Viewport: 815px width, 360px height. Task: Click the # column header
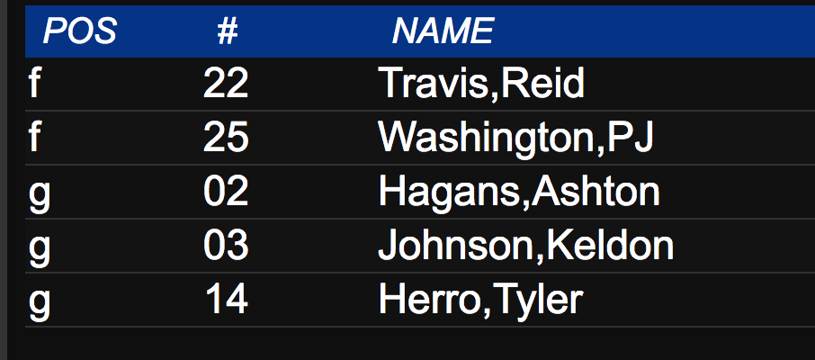(x=228, y=31)
